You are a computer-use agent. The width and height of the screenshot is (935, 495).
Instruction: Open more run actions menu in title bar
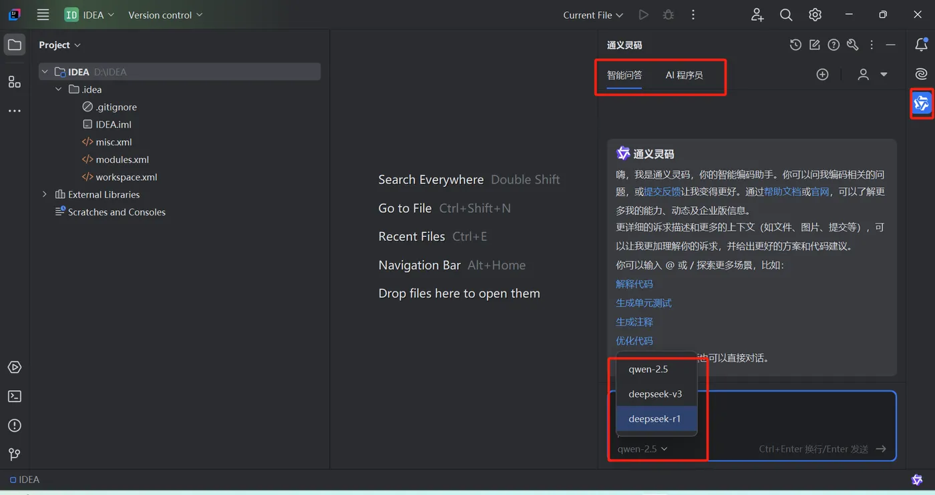(693, 15)
